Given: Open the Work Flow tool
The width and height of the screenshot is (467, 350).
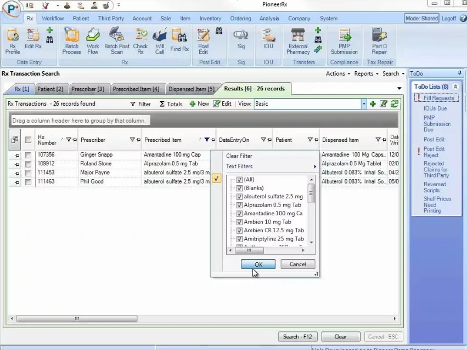Looking at the screenshot, I should [x=93, y=42].
